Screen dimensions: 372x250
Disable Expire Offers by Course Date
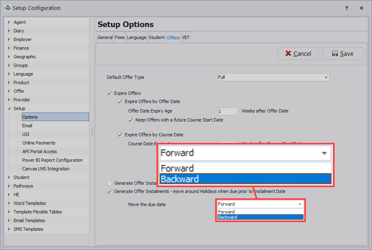(120, 135)
